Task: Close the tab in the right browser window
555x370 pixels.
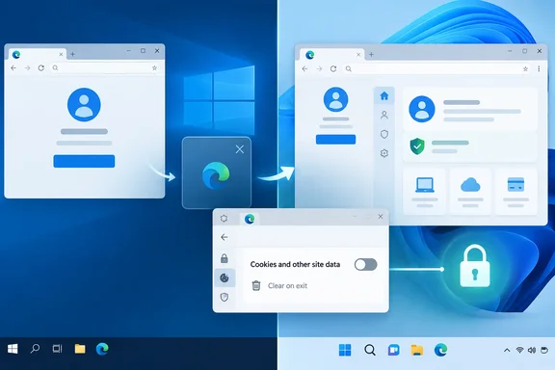Action: point(358,55)
